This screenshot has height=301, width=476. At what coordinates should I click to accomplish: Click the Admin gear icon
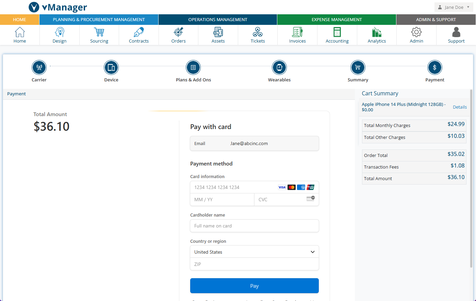416,32
